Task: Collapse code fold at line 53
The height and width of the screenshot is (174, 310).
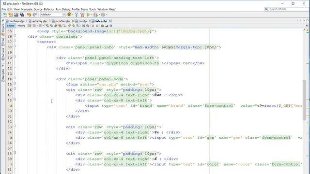Action: [x=15, y=126]
